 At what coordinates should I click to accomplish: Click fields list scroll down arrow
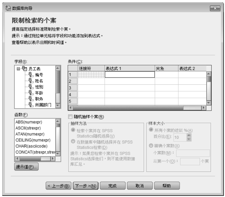pyautogui.click(x=58, y=106)
